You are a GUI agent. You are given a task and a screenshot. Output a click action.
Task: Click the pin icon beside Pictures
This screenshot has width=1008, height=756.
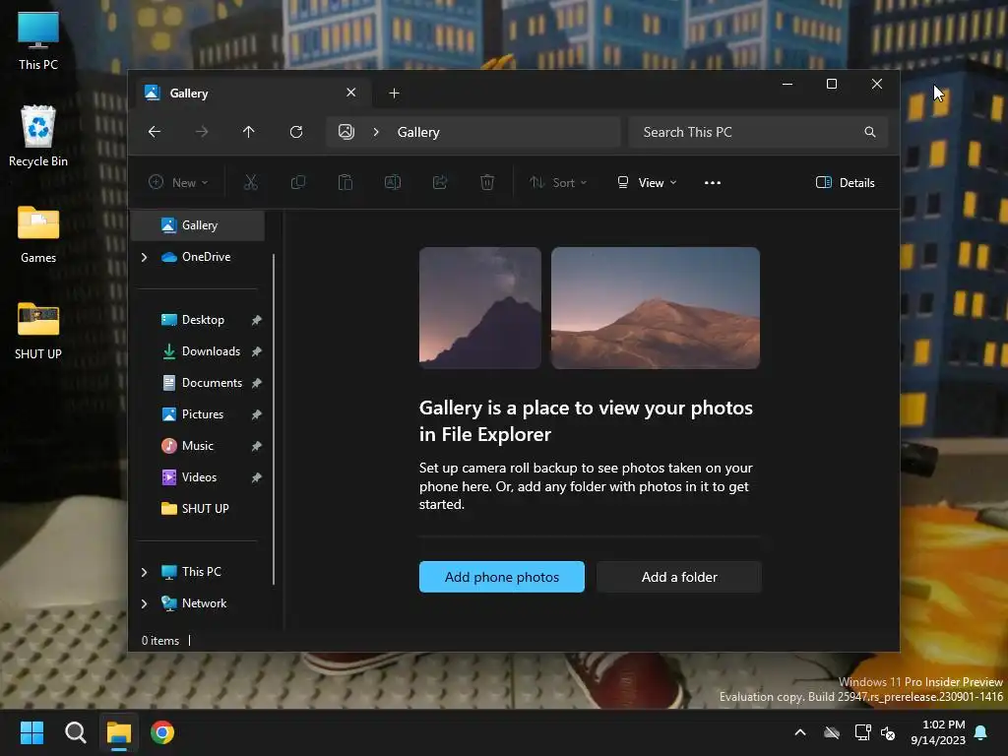[x=257, y=414]
